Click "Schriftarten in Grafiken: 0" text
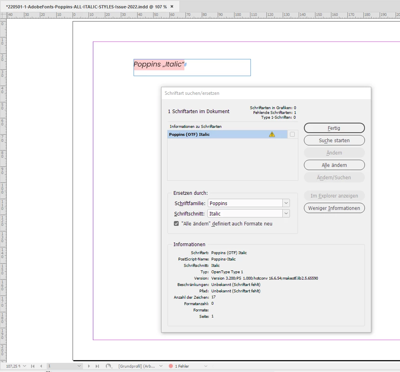The height and width of the screenshot is (372, 400). coord(273,108)
